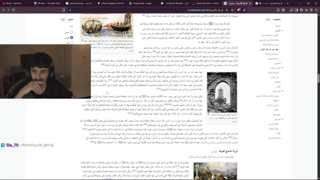The image size is (320, 180).
Task: Open a new tab with the plus button
Action: click(288, 3)
